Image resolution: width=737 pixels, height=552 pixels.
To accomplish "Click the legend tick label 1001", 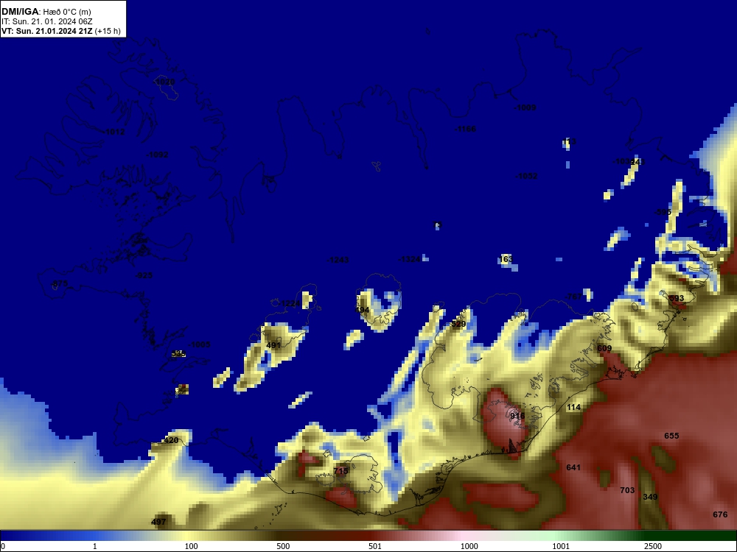I will 561,546.
